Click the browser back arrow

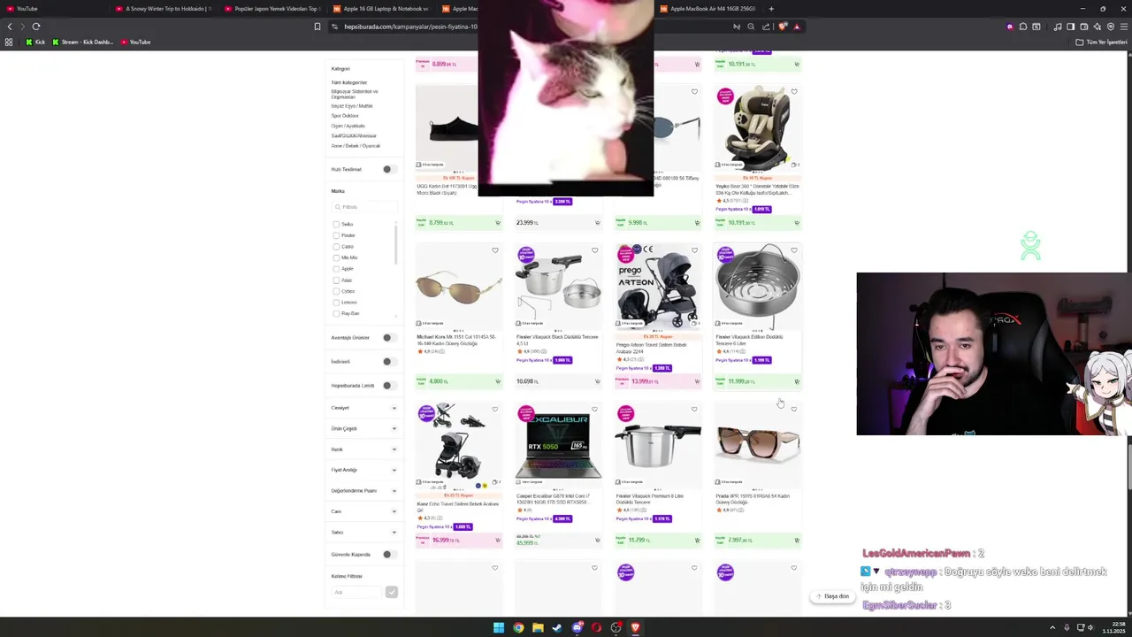[x=10, y=27]
